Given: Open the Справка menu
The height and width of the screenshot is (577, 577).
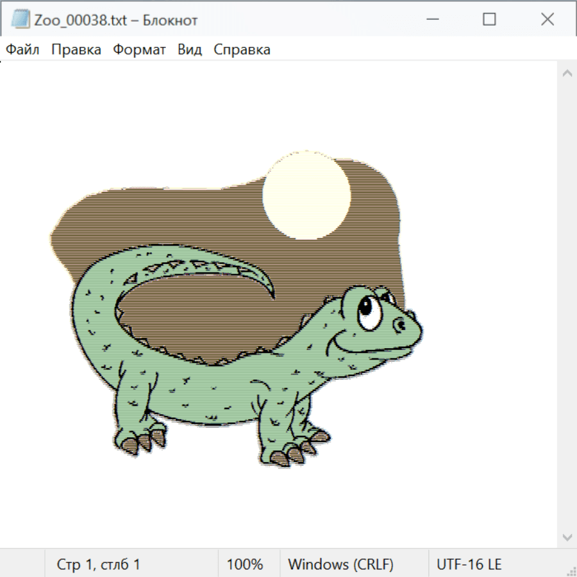Looking at the screenshot, I should tap(242, 50).
